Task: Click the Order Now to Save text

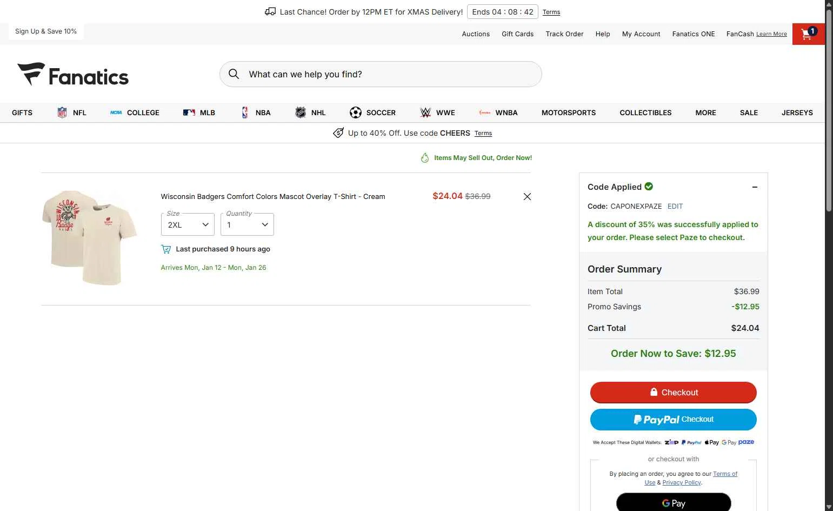Action: pos(674,353)
